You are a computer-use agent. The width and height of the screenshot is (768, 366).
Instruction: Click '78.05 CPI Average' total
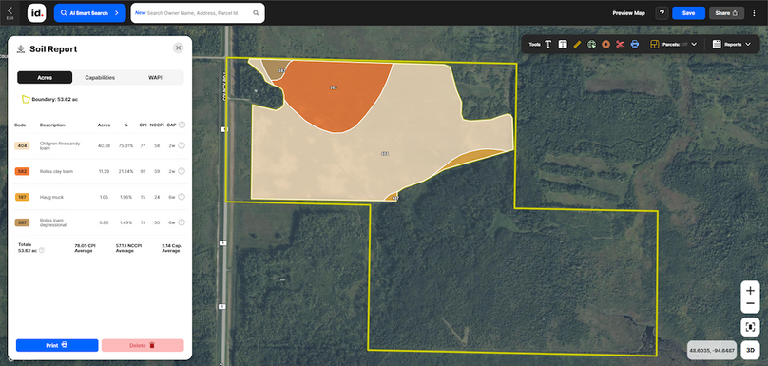coord(85,247)
